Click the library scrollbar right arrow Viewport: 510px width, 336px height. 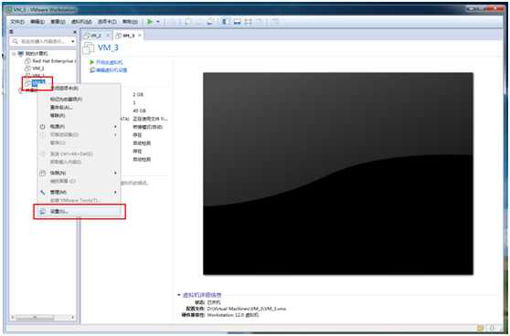click(x=72, y=318)
